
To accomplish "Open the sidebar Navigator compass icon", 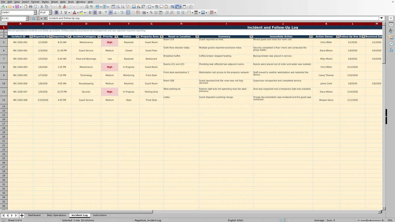I will (x=391, y=43).
